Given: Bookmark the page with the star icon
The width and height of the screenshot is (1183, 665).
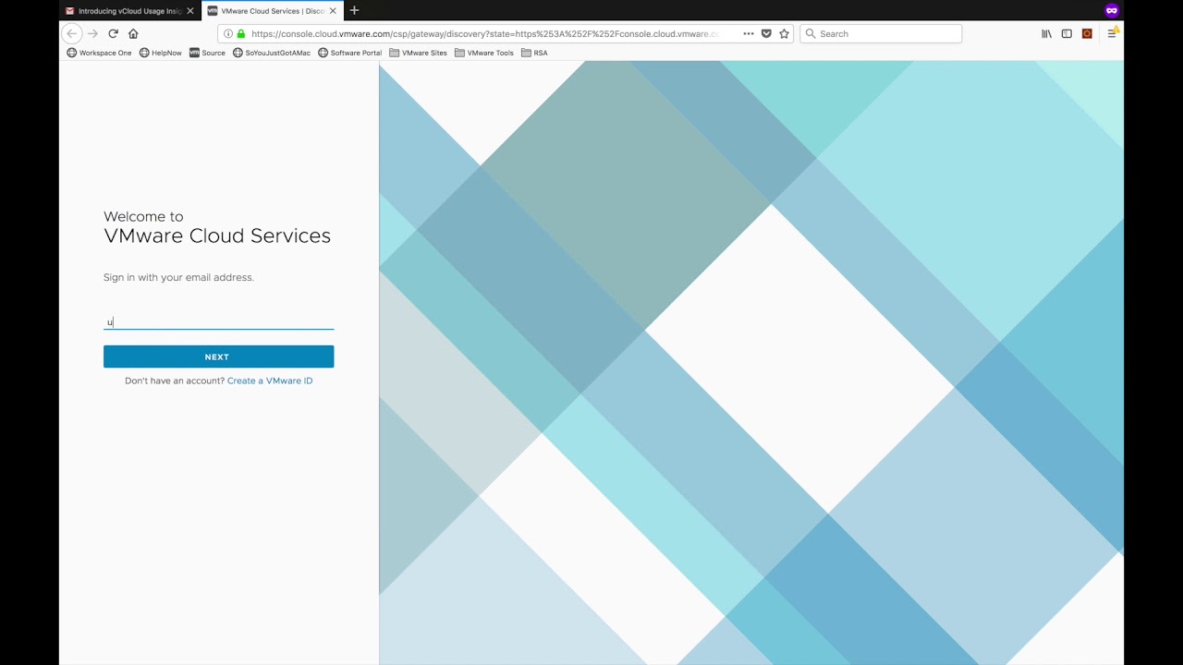Looking at the screenshot, I should tap(784, 33).
